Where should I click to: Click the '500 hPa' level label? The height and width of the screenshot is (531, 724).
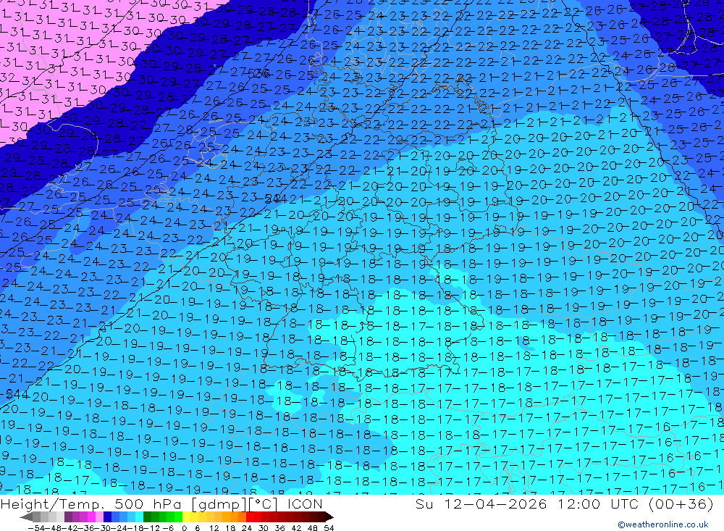point(147,503)
